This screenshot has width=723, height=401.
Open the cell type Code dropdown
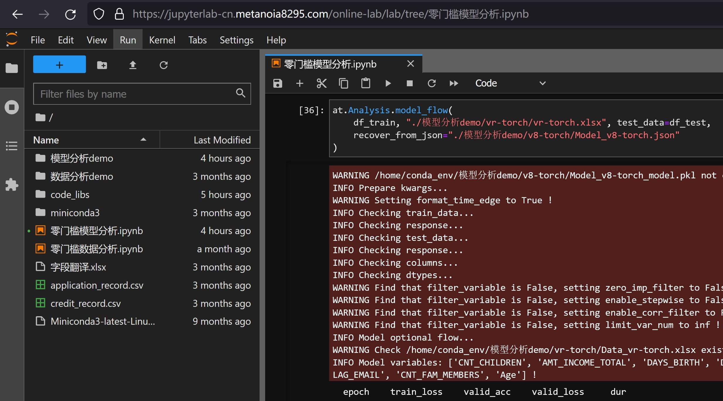pyautogui.click(x=510, y=83)
